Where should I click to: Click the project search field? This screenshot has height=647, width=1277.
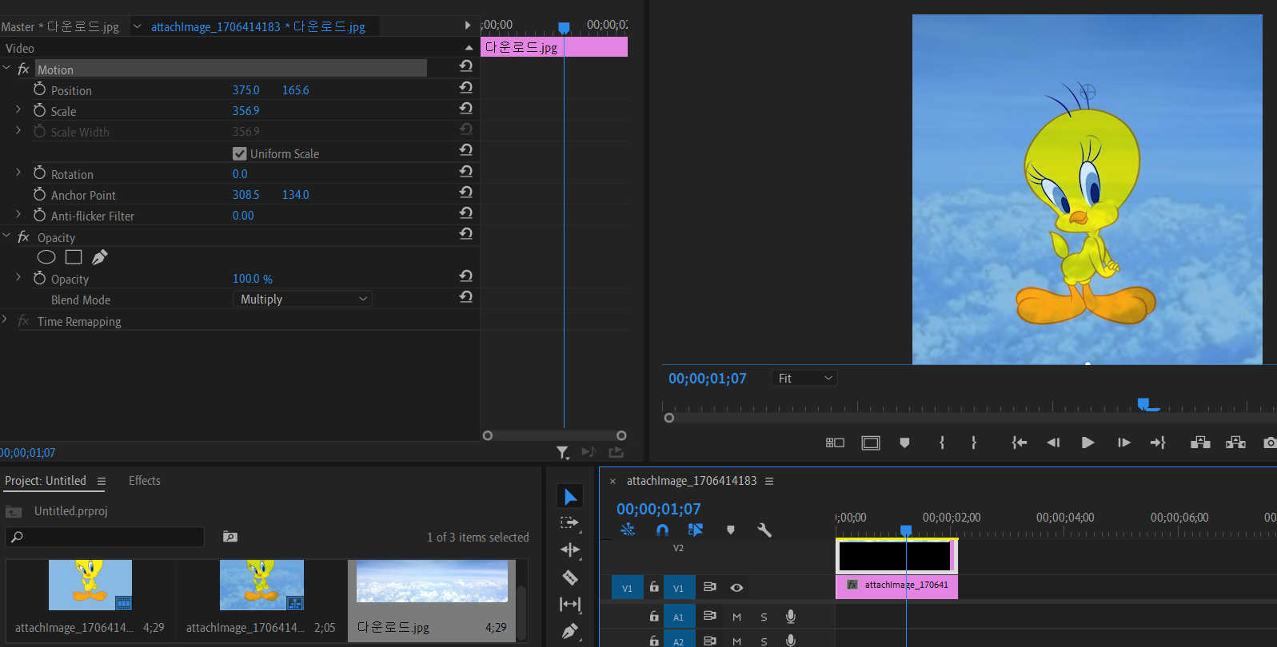pyautogui.click(x=105, y=537)
